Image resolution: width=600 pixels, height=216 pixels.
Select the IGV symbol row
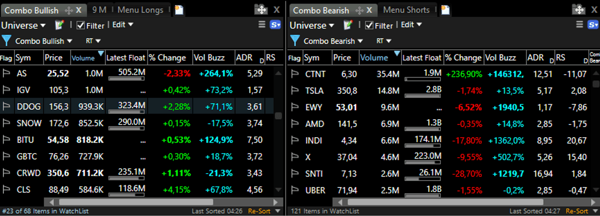(137, 90)
